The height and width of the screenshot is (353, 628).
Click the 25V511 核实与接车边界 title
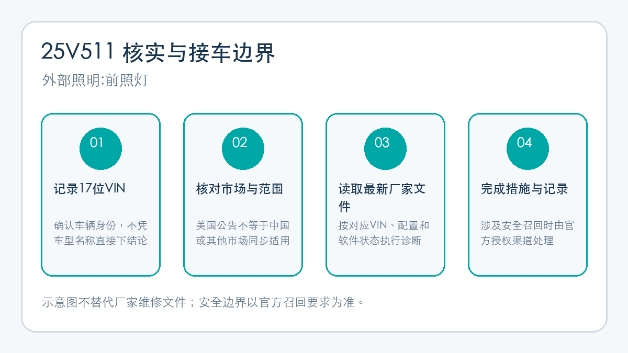(x=158, y=52)
